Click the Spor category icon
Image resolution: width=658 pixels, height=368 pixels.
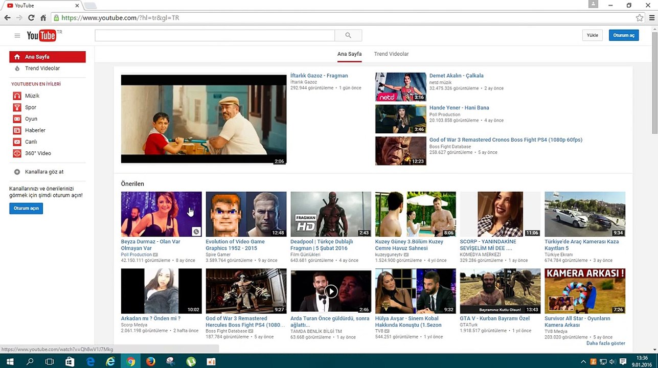(17, 107)
